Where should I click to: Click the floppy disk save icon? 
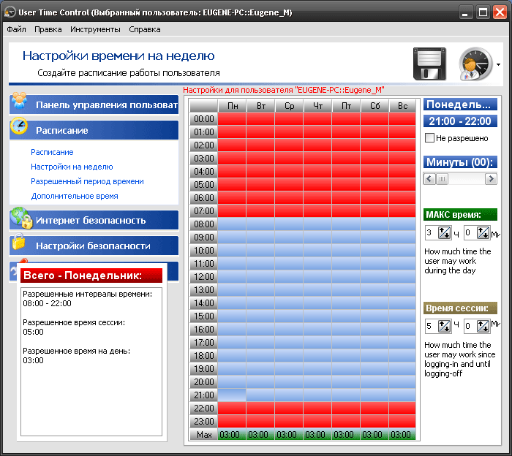pos(429,64)
